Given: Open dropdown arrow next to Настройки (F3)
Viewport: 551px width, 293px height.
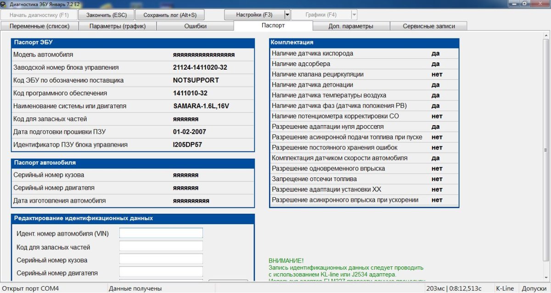Looking at the screenshot, I should tap(287, 15).
